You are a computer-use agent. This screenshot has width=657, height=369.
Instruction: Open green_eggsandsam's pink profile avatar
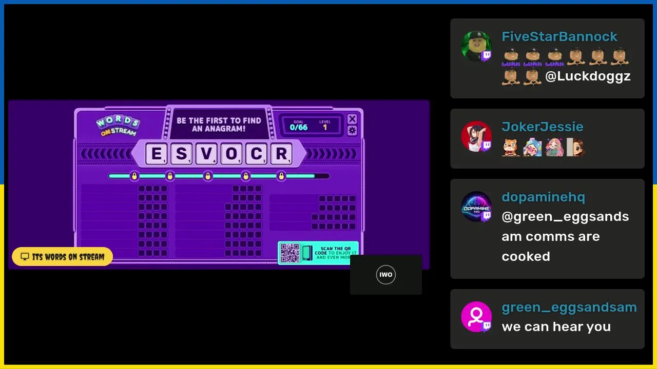point(476,317)
